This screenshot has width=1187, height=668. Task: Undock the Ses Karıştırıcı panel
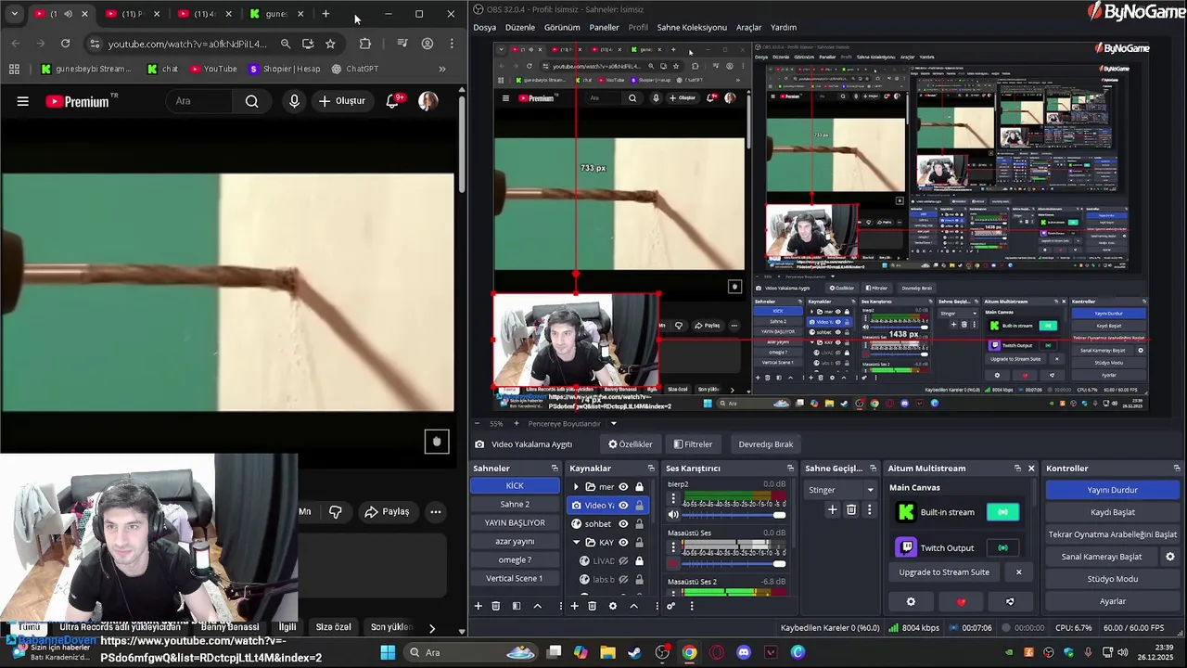point(790,469)
